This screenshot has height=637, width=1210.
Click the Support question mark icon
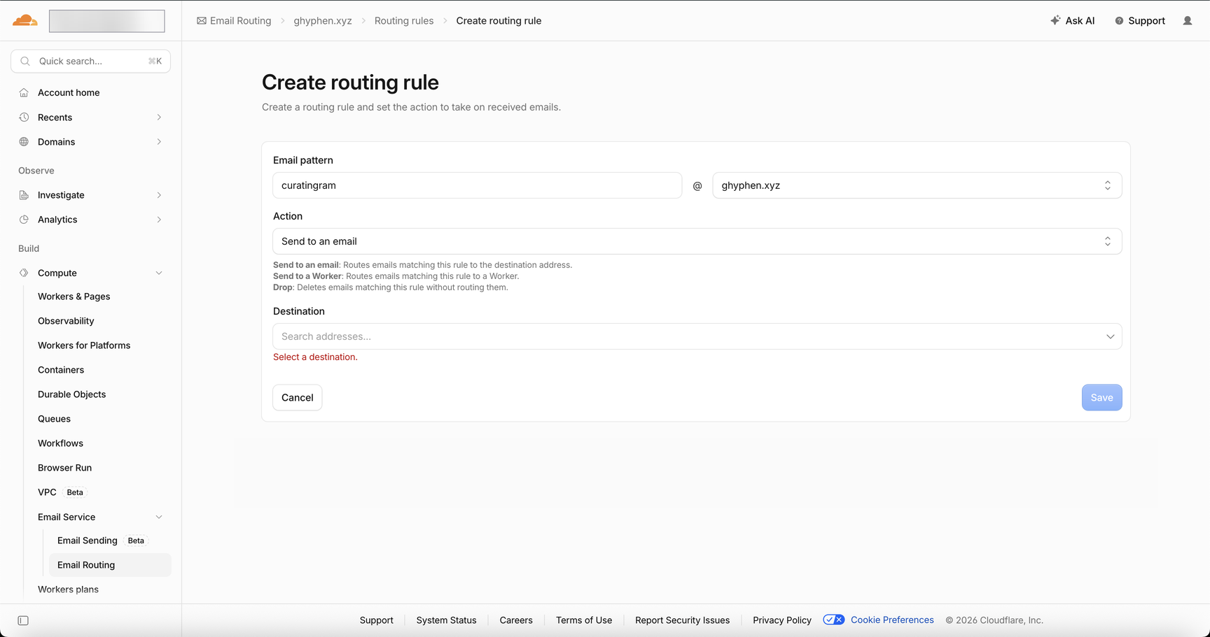(x=1119, y=21)
